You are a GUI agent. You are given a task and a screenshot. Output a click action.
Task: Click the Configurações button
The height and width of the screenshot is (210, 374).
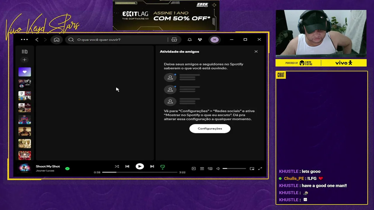(210, 129)
